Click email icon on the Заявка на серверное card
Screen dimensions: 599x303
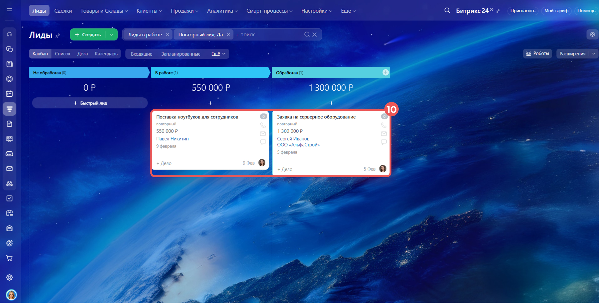tap(384, 134)
